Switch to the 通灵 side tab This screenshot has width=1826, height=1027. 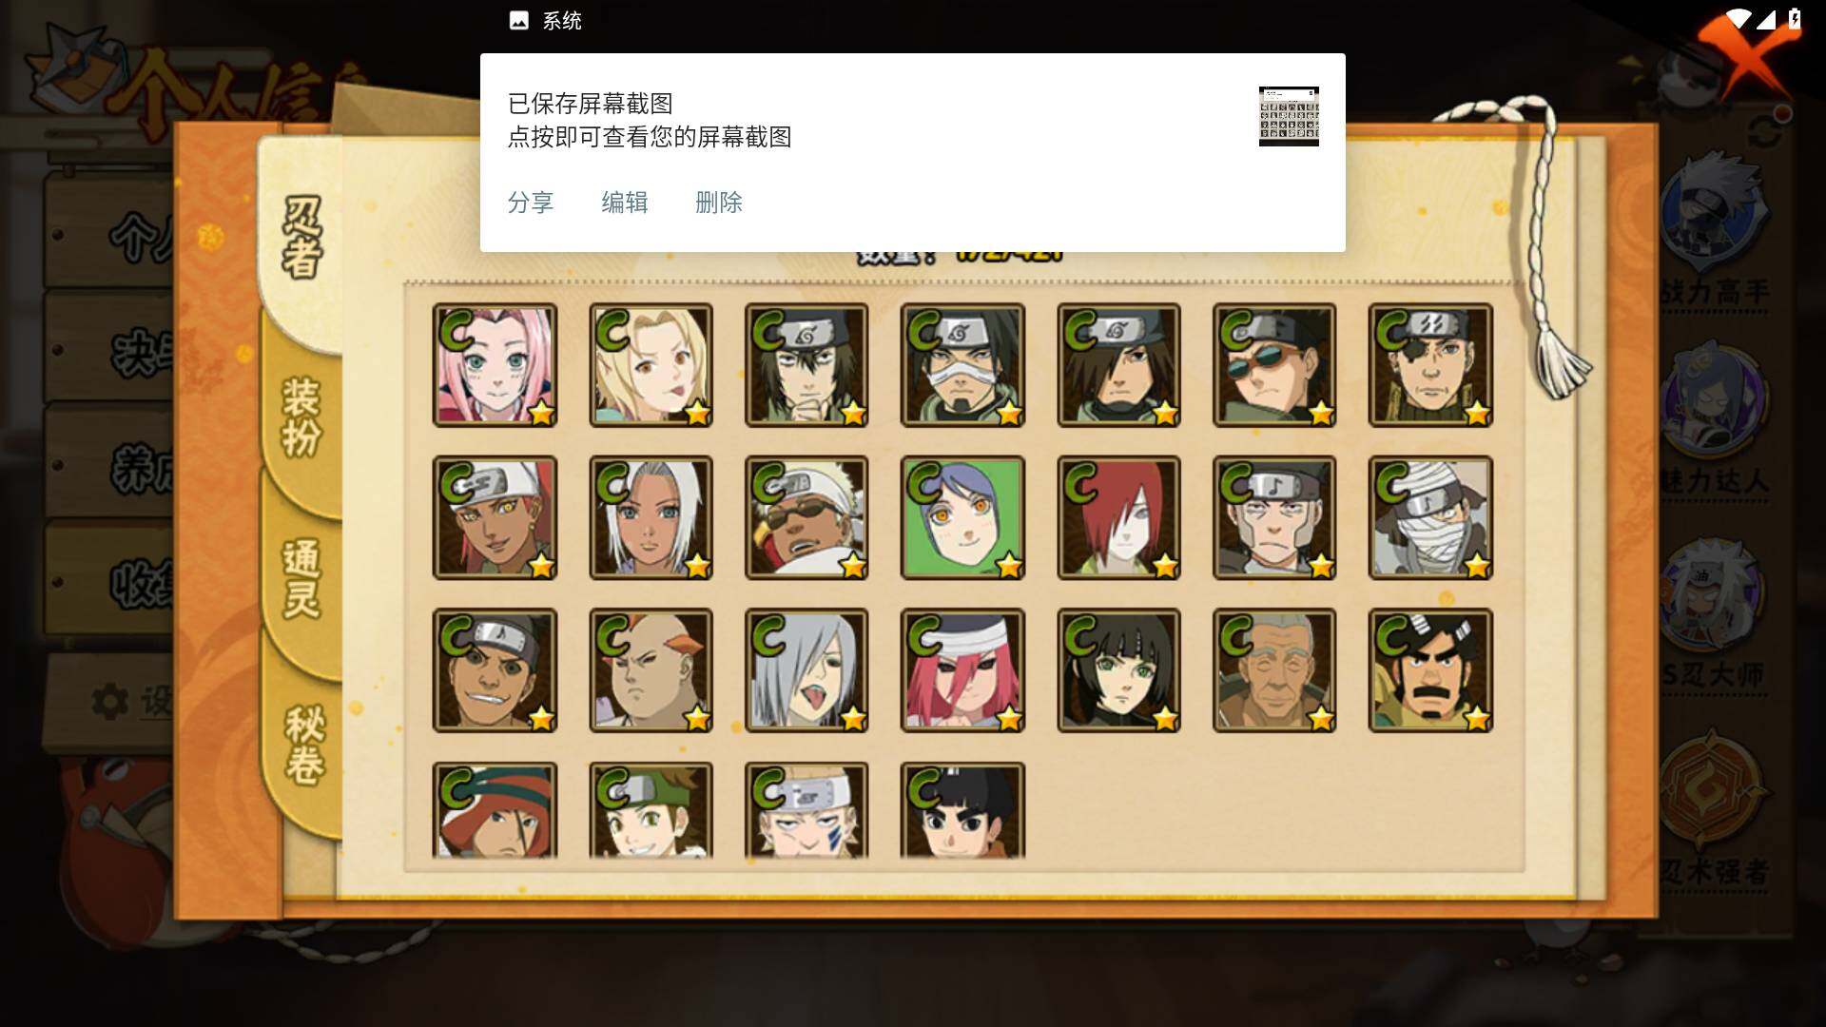click(302, 580)
